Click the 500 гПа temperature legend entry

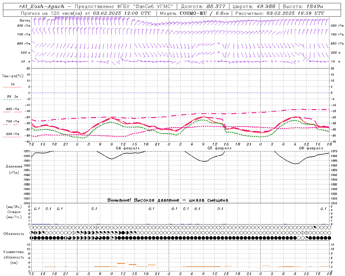13,134
